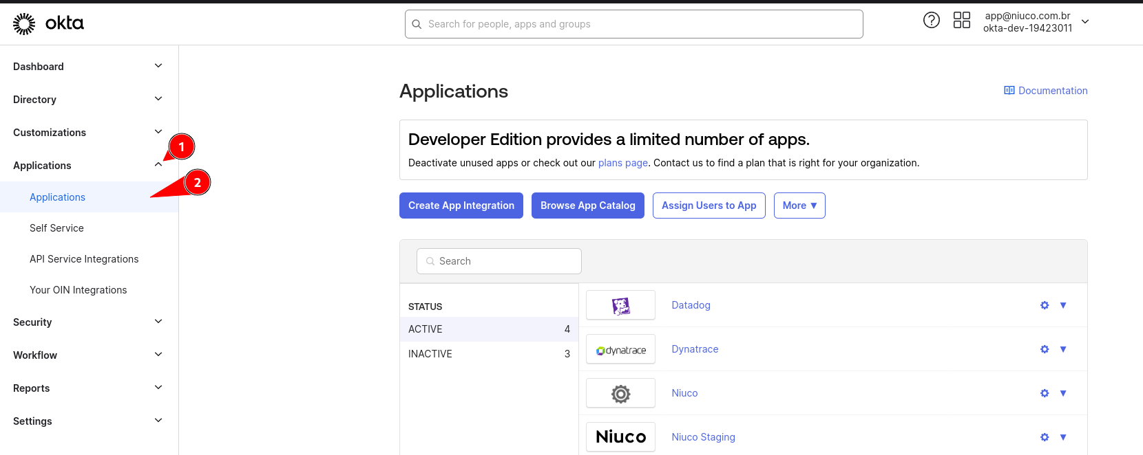Screen dimensions: 1143x455
Task: Click the Niuco Staging logo thumbnail
Action: click(620, 437)
